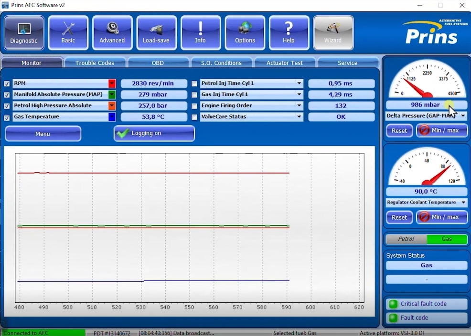Image resolution: width=471 pixels, height=336 pixels.
Task: Click the Logging on button
Action: coord(154,133)
